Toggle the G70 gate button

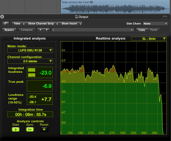(32, 75)
